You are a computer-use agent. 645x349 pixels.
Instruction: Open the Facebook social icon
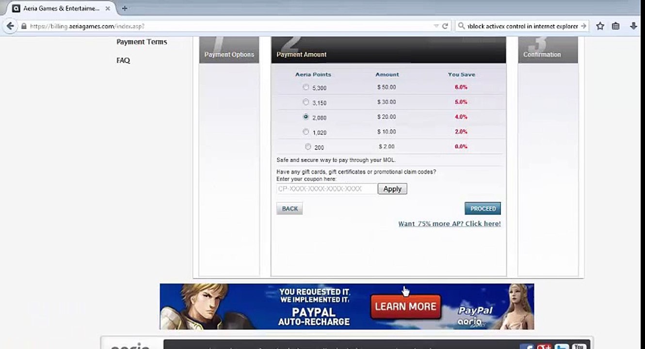click(x=527, y=347)
